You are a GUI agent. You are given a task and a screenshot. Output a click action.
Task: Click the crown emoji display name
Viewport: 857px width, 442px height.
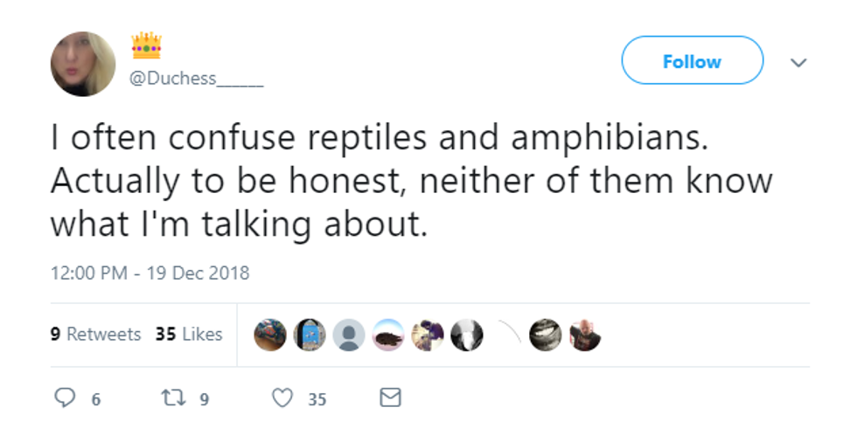146,46
